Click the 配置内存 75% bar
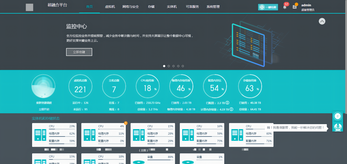Viewport: 347px width, 164px height. pyautogui.click(x=209, y=143)
